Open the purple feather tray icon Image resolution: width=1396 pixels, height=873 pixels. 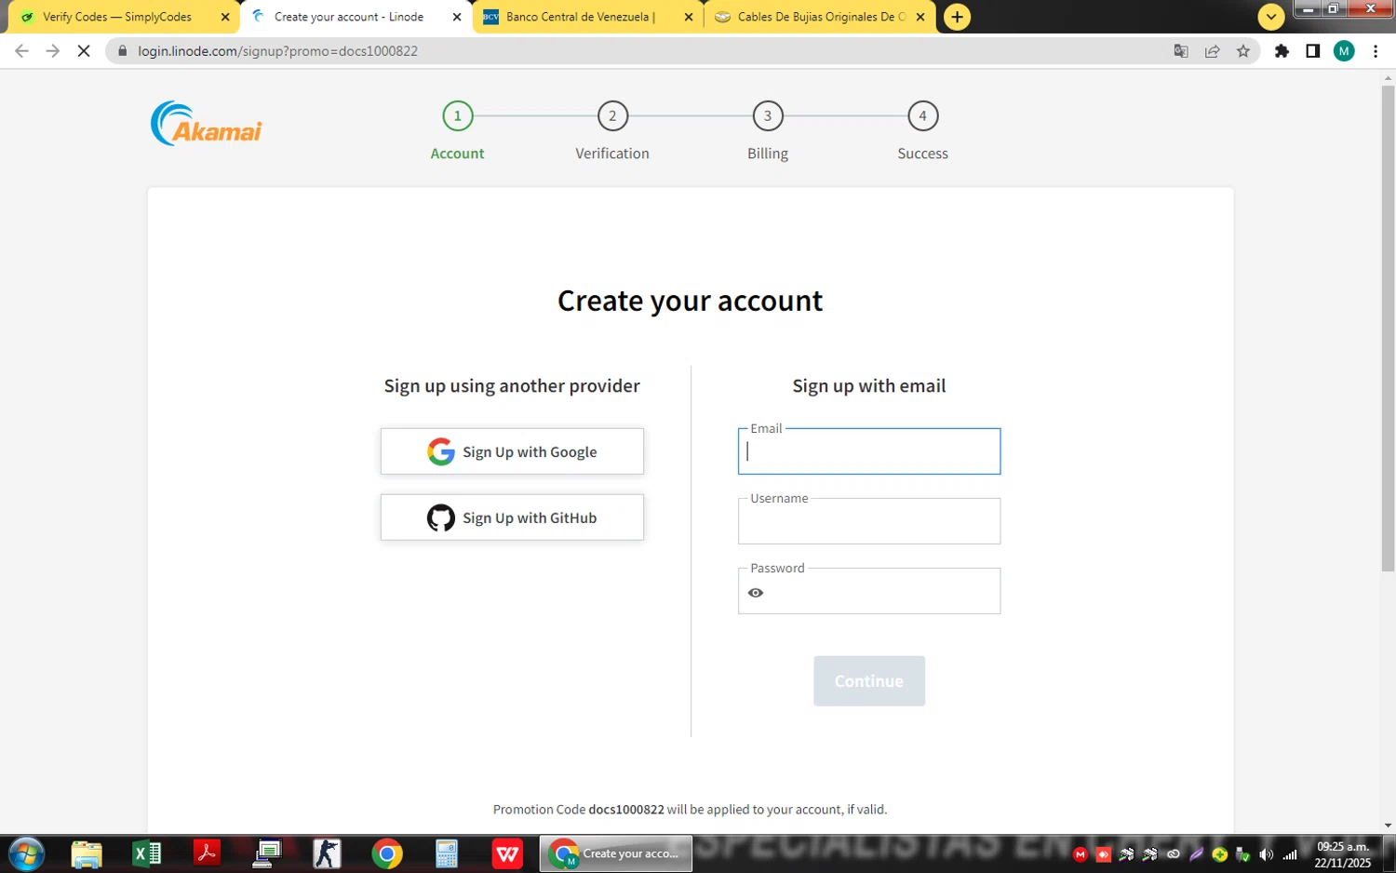coord(1196,854)
